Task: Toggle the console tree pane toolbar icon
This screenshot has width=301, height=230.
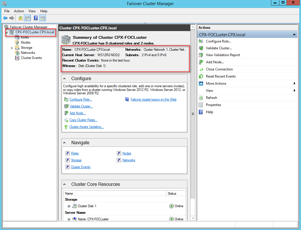Action: pos(27,18)
